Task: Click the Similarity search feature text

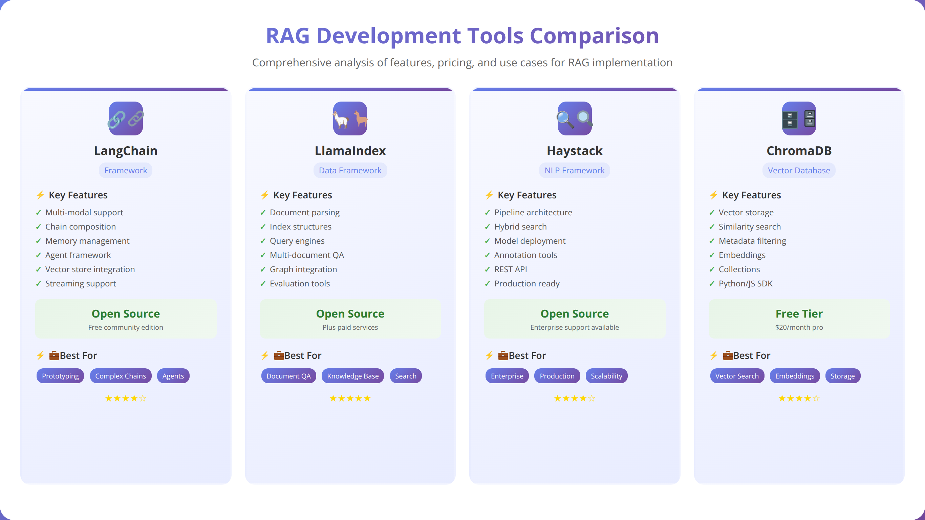Action: (x=750, y=227)
